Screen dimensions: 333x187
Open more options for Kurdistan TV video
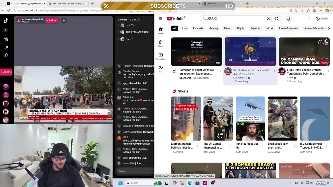tap(274, 70)
